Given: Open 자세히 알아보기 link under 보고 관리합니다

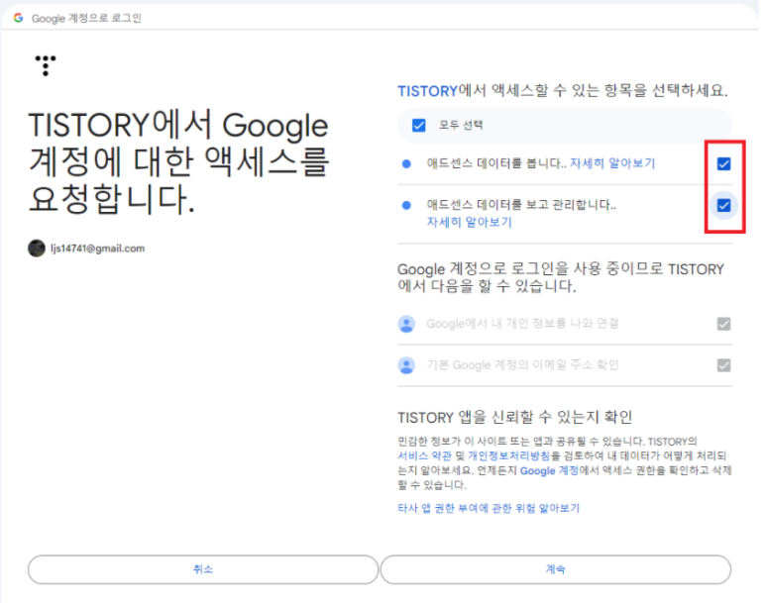Looking at the screenshot, I should (x=469, y=222).
